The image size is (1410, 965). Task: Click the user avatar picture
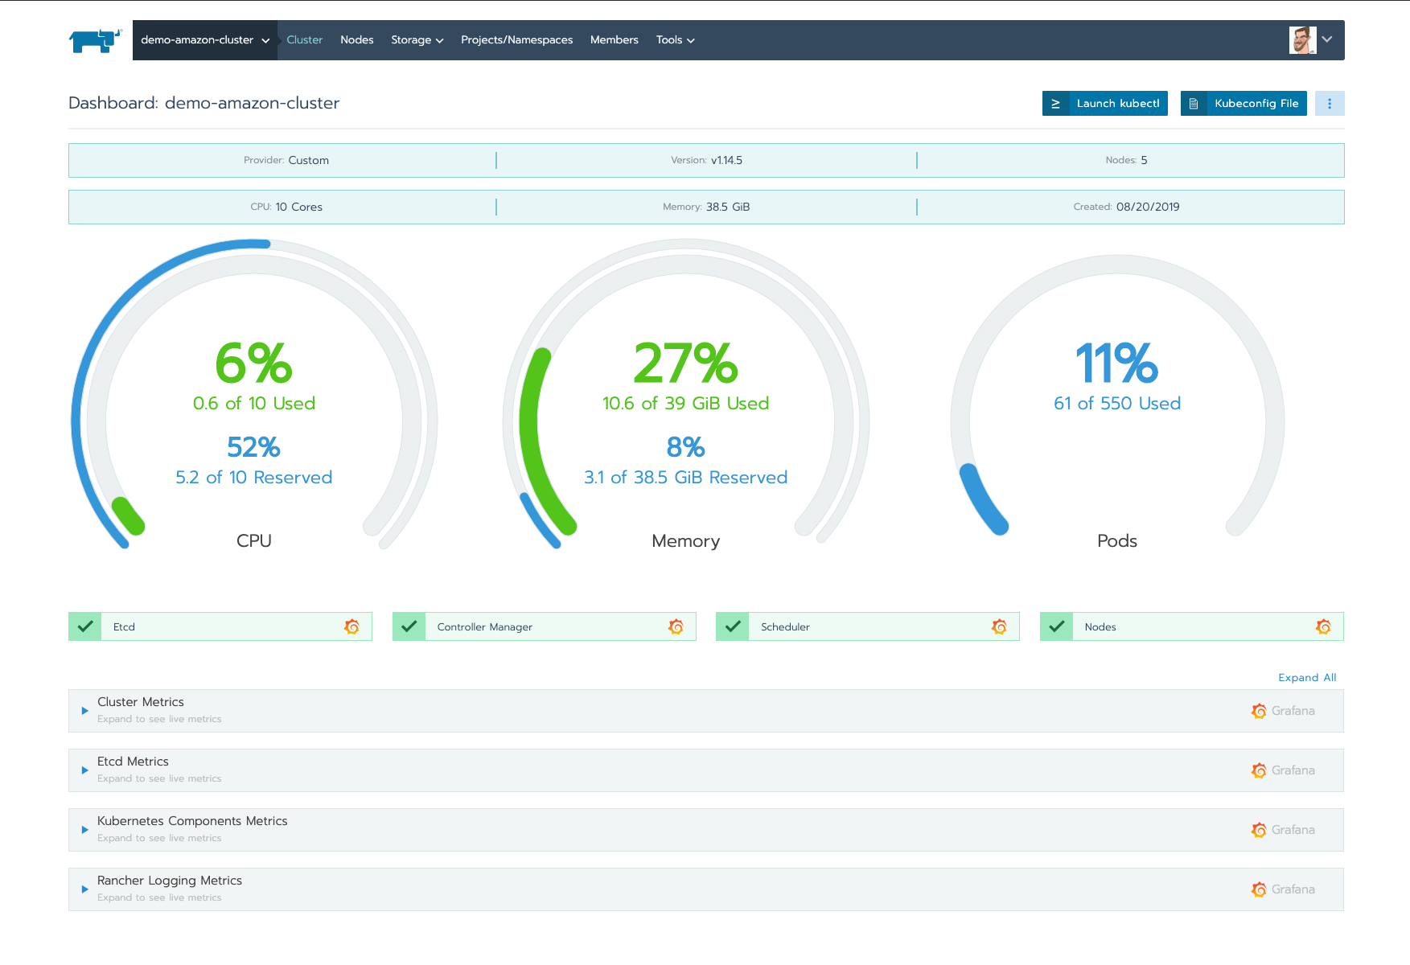coord(1302,40)
